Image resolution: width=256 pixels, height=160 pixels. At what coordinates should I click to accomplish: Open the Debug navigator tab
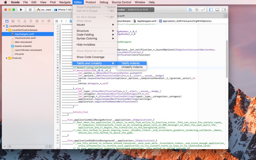click(37, 21)
